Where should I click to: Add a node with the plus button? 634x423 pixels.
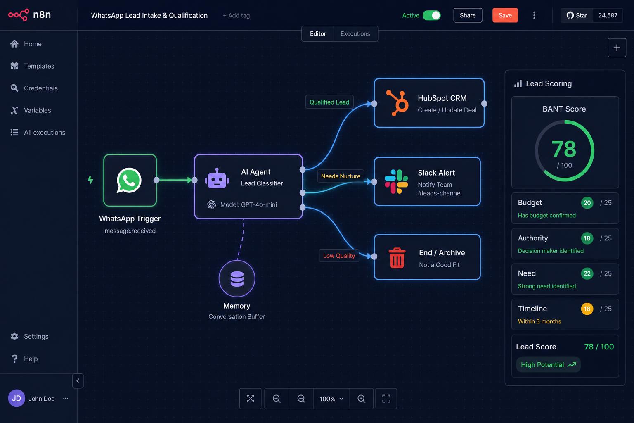click(x=617, y=48)
